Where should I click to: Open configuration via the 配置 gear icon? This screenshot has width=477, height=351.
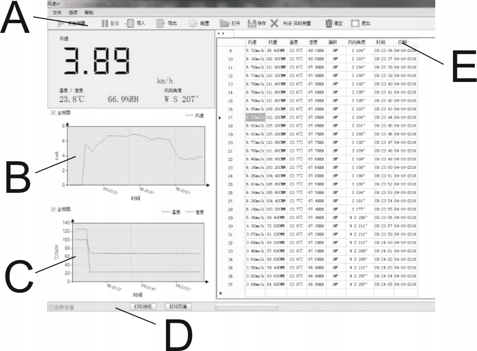point(192,23)
